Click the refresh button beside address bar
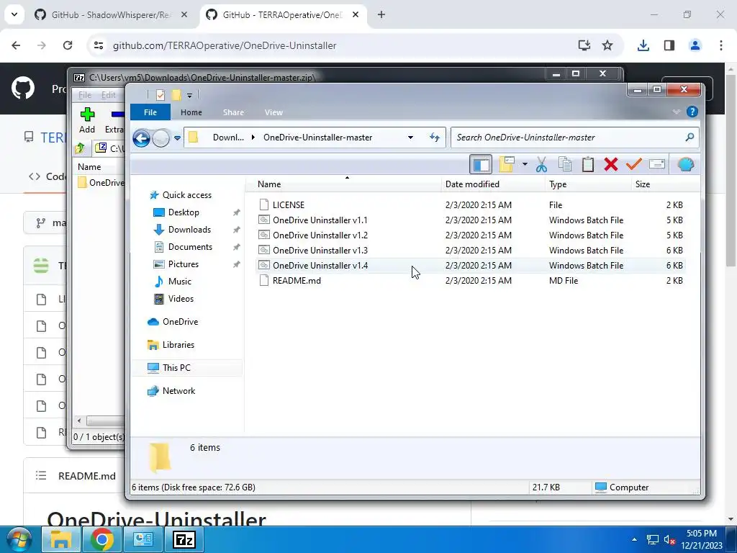 point(435,138)
